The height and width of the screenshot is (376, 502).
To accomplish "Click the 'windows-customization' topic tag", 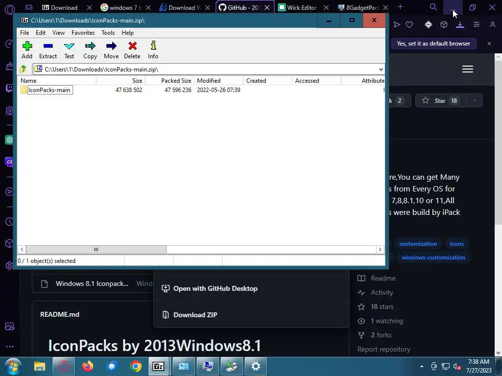I will click(x=433, y=258).
